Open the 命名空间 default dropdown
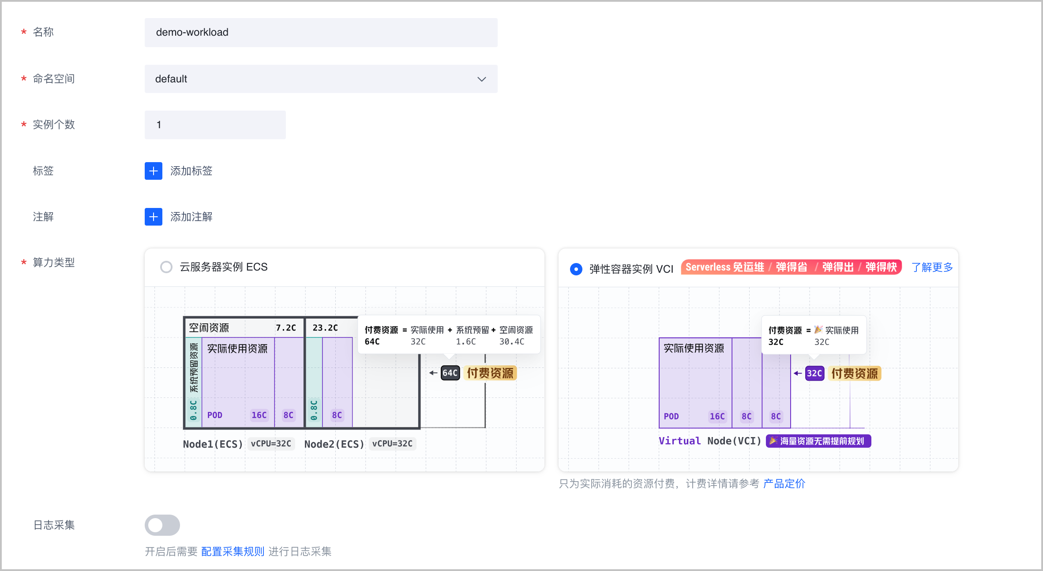Image resolution: width=1043 pixels, height=571 pixels. (x=321, y=79)
